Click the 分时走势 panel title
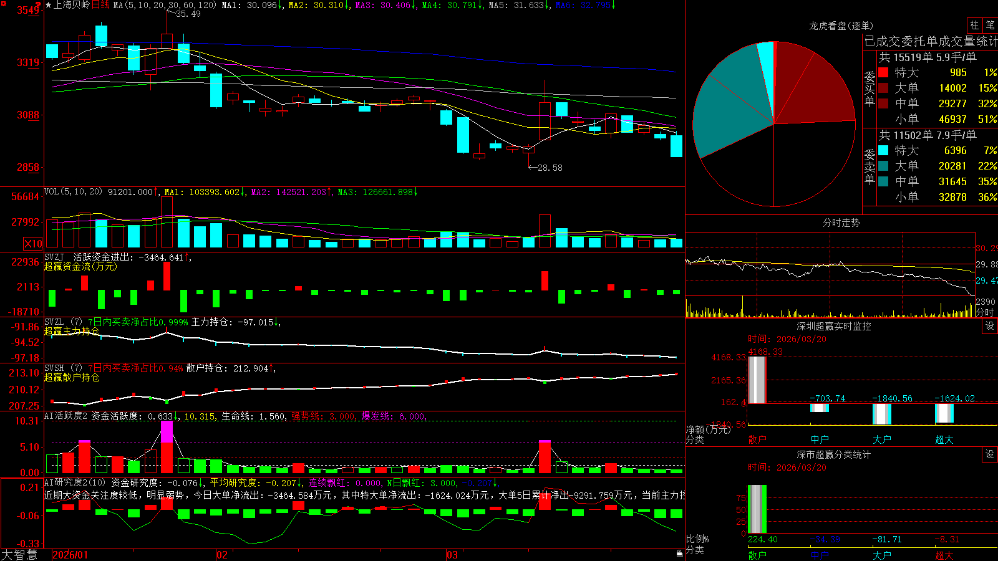Viewport: 998px width, 561px height. coord(841,223)
